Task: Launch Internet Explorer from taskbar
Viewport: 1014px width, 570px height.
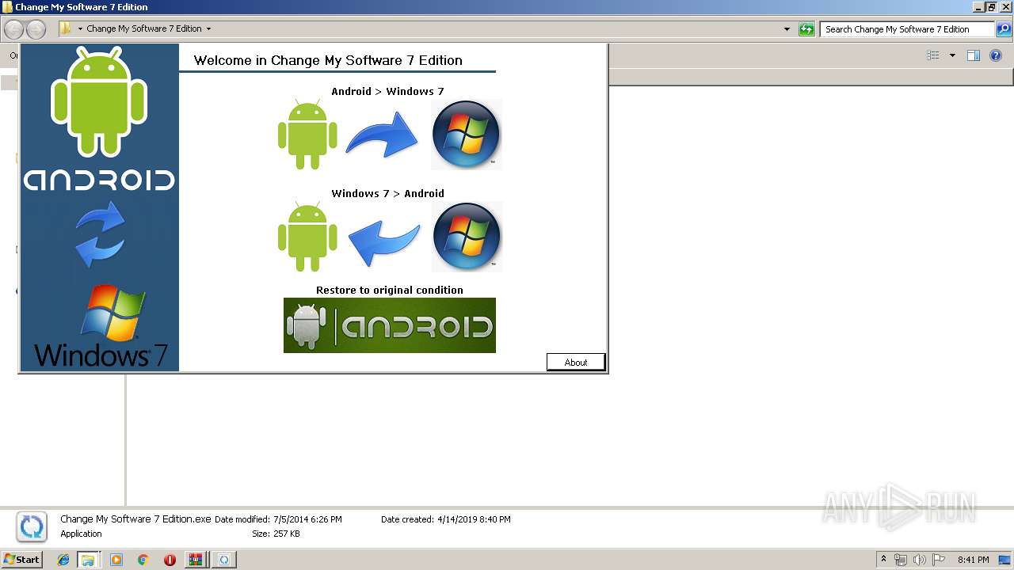Action: 63,560
